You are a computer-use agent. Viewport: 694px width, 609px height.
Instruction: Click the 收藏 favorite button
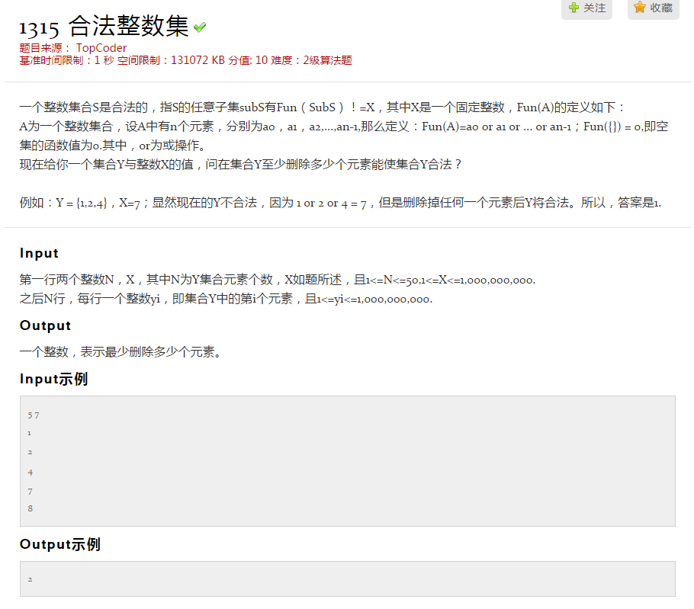(654, 8)
